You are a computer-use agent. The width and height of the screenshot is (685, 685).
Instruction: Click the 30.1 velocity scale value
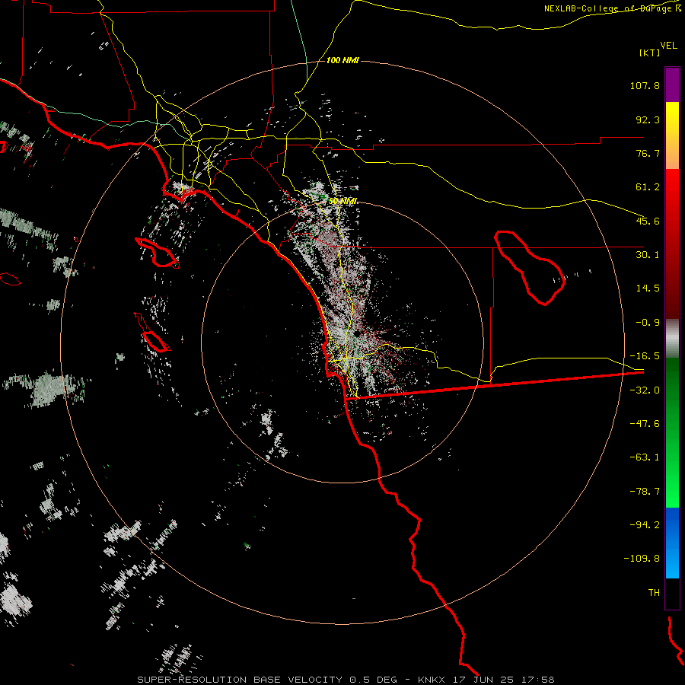click(x=648, y=255)
